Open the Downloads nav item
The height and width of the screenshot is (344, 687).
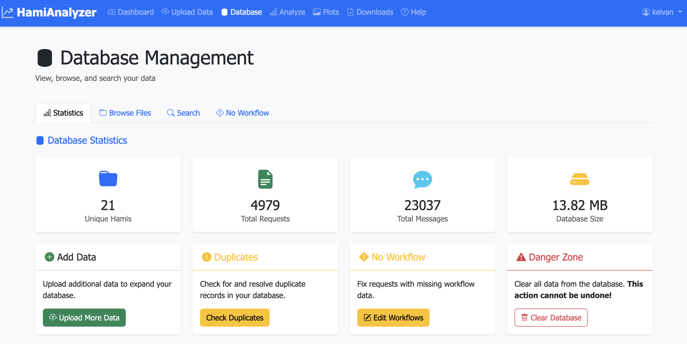click(370, 12)
